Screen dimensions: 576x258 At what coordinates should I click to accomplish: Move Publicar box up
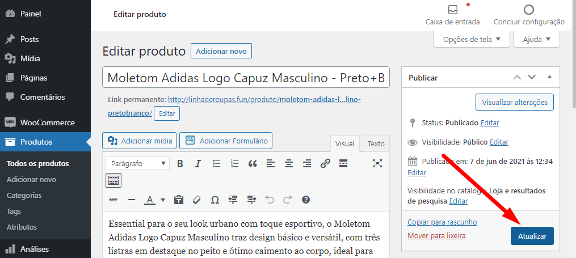tap(517, 78)
